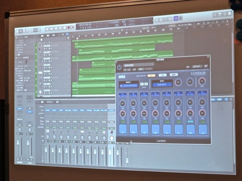
Task: Trigger drum pad of channel 01
Action: tap(123, 129)
